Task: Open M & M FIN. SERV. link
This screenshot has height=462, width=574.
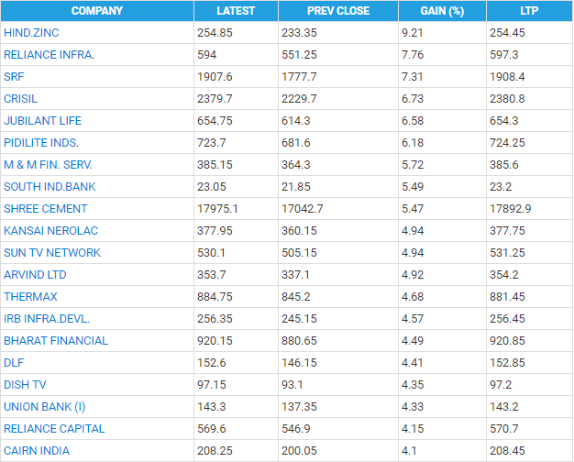Action: (x=48, y=164)
